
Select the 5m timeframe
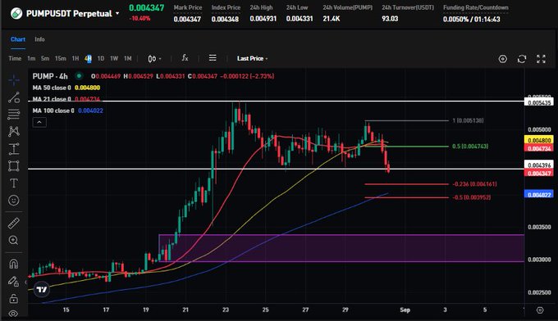coord(45,58)
